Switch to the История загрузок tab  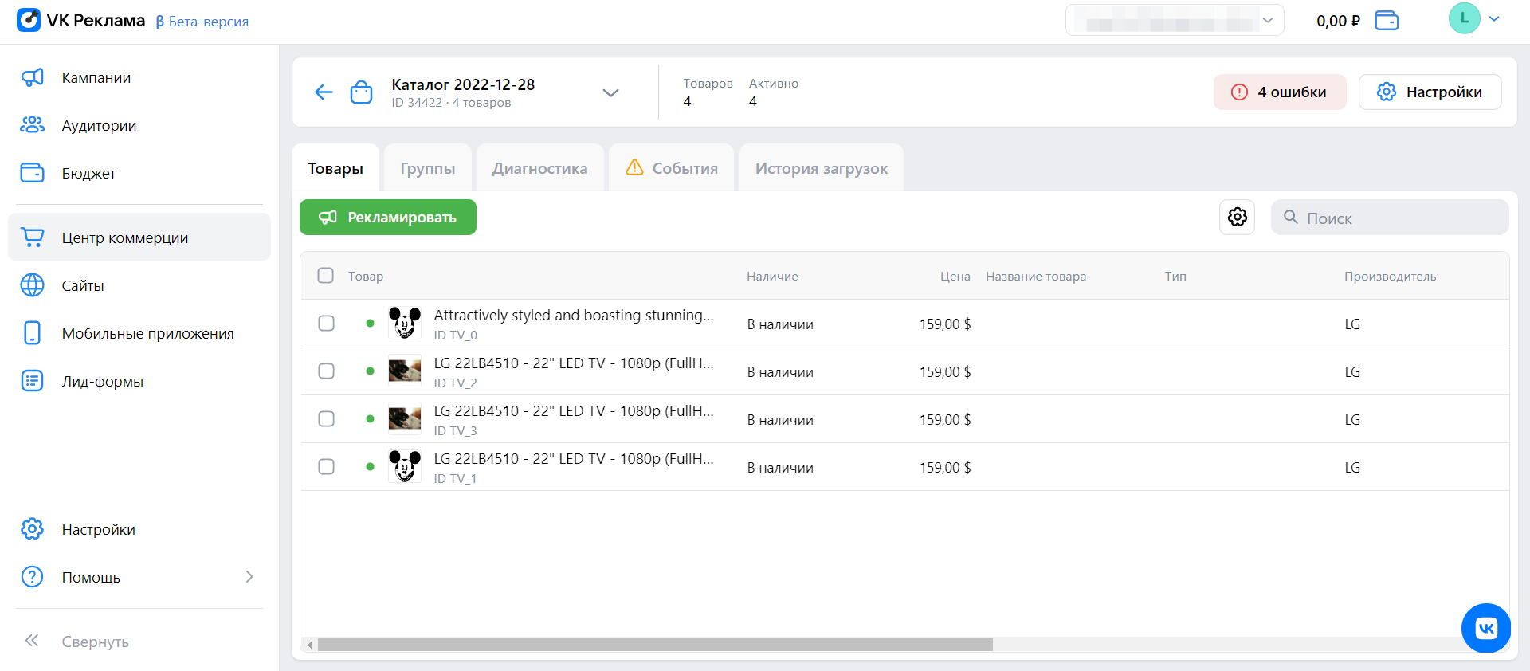point(822,168)
